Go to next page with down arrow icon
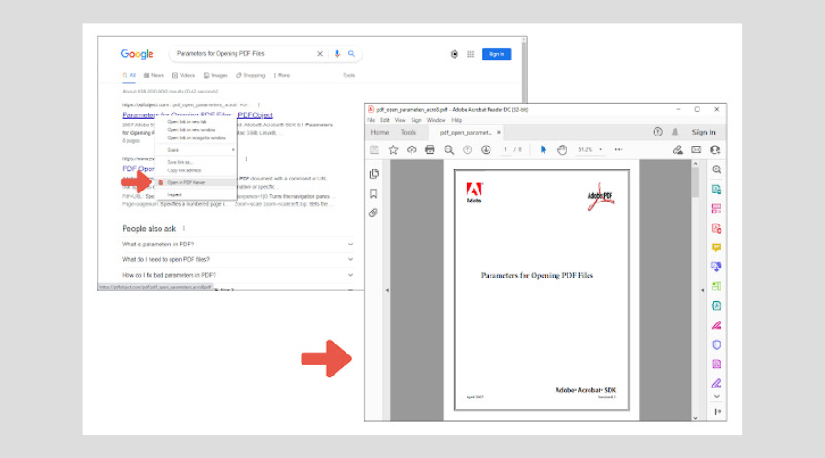 tap(486, 150)
